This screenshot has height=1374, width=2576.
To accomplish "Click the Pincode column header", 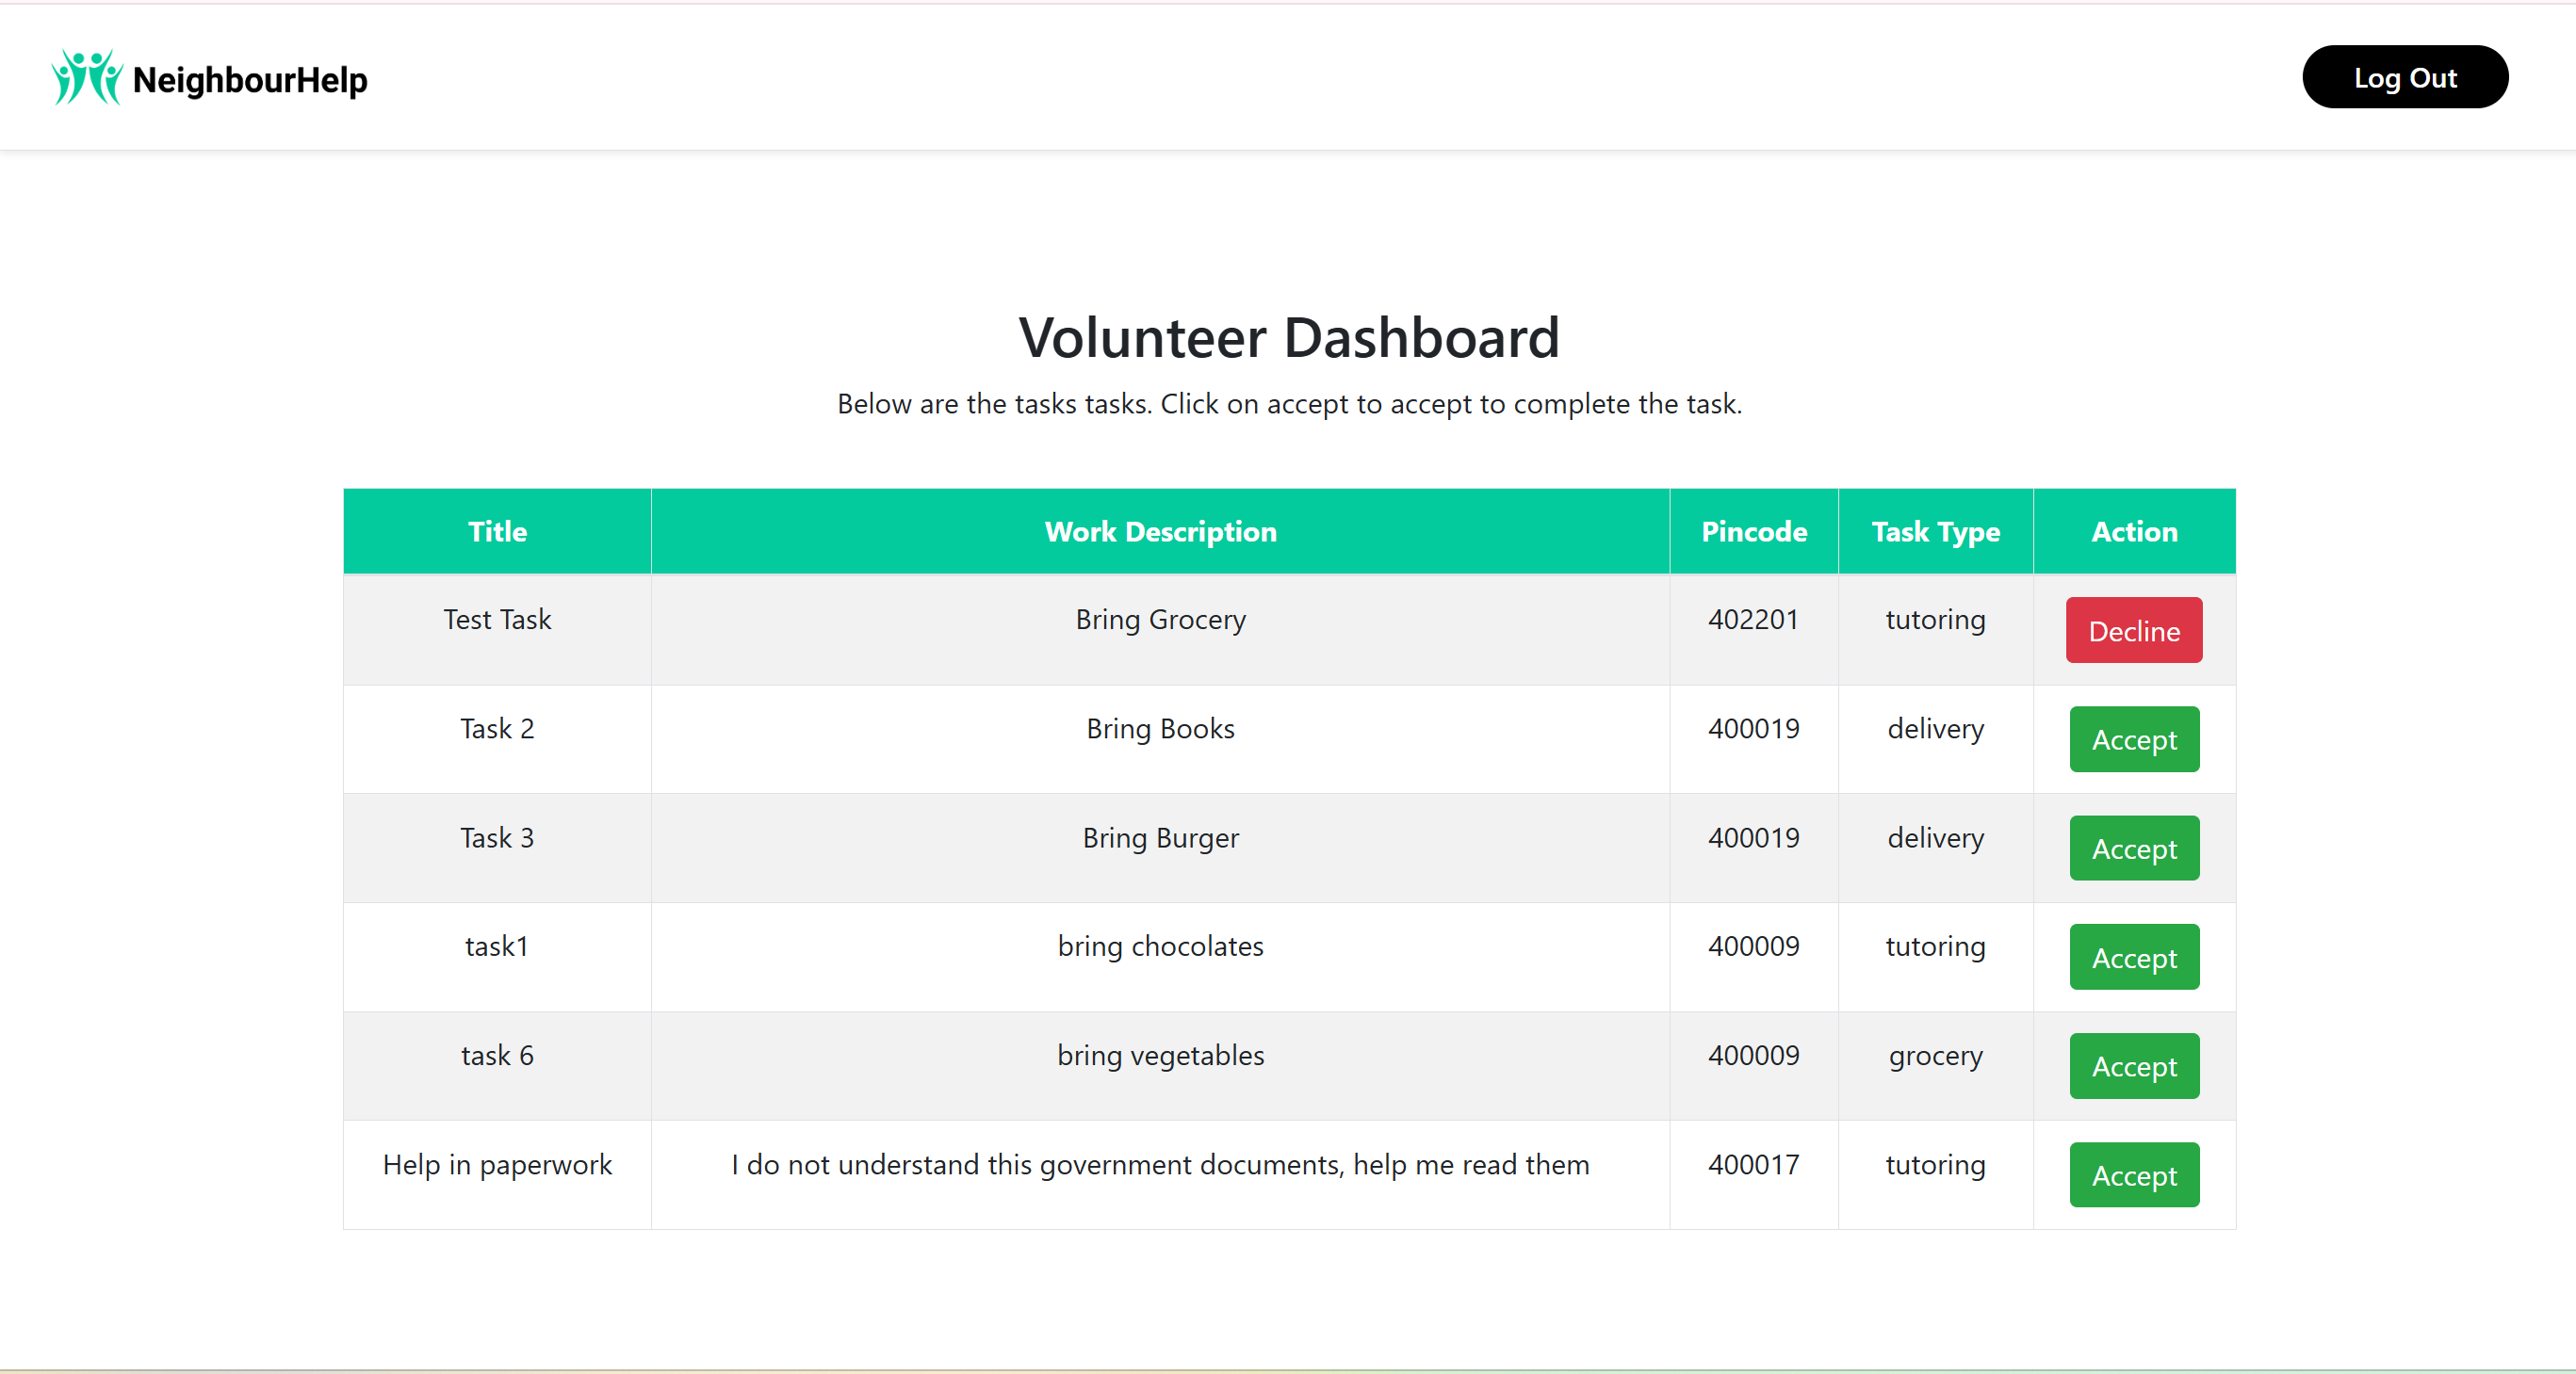I will pyautogui.click(x=1753, y=532).
